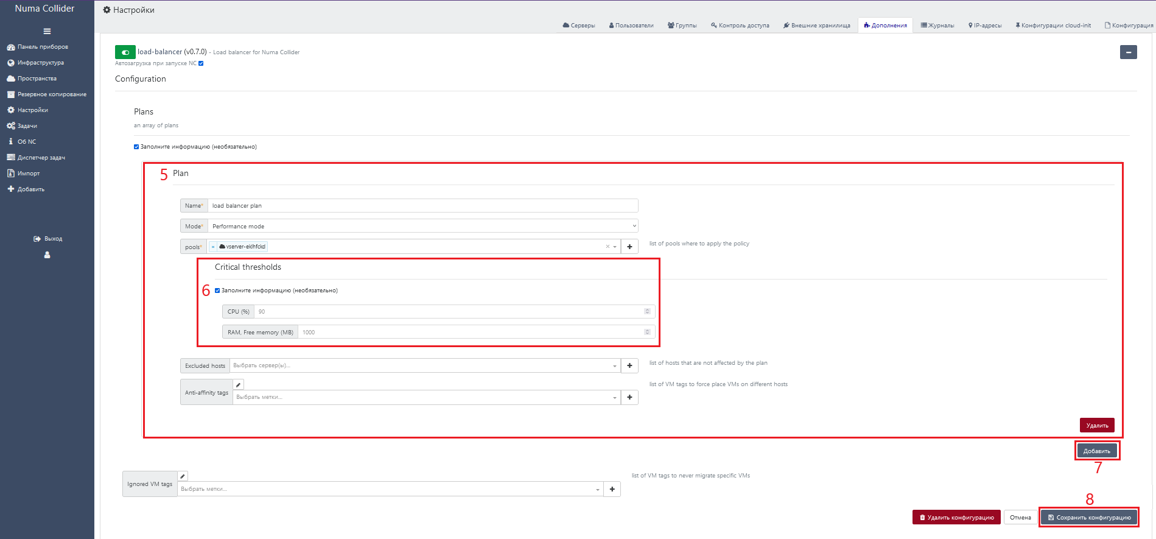Image resolution: width=1156 pixels, height=539 pixels.
Task: Open the Ignored VM tags dropdown
Action: 390,489
